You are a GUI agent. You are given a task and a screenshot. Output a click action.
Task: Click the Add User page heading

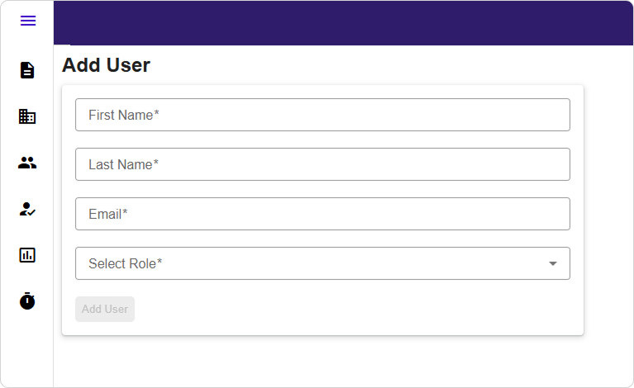pyautogui.click(x=106, y=65)
